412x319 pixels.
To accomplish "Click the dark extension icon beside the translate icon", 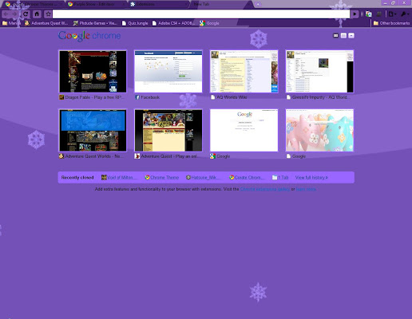I will (x=378, y=14).
